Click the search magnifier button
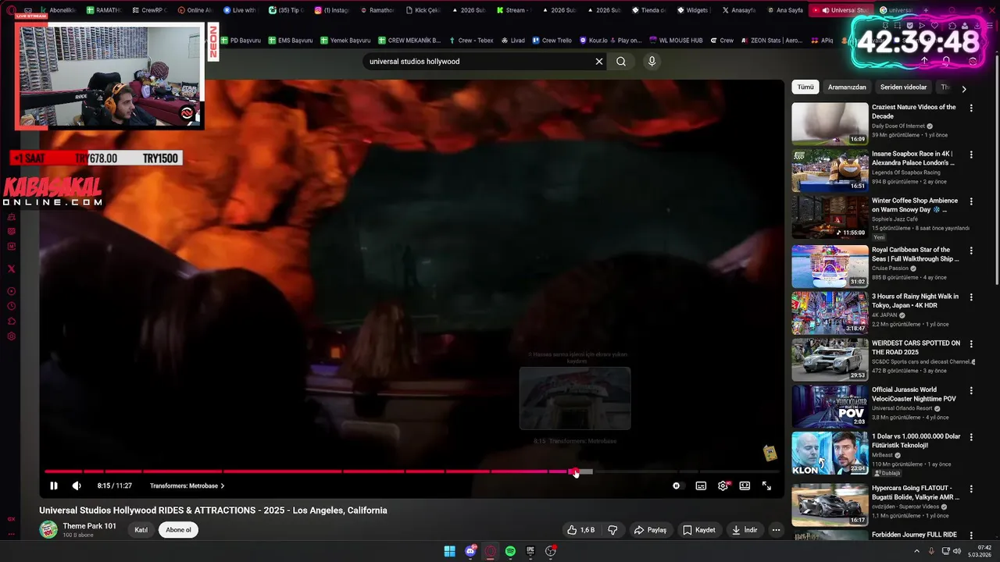 click(x=621, y=62)
